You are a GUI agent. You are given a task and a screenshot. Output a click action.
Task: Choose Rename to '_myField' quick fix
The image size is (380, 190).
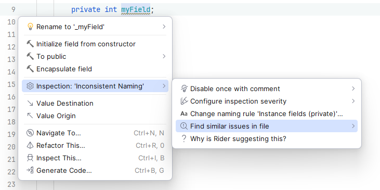[95, 27]
